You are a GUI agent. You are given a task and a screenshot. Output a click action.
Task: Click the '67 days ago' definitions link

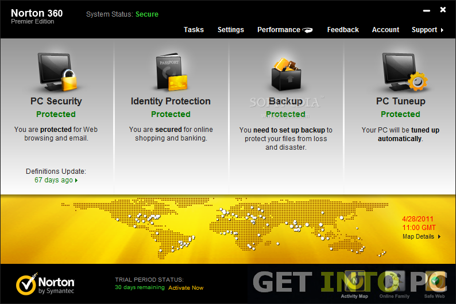coord(53,180)
